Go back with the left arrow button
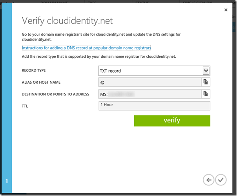237x196 pixels. [x=208, y=180]
